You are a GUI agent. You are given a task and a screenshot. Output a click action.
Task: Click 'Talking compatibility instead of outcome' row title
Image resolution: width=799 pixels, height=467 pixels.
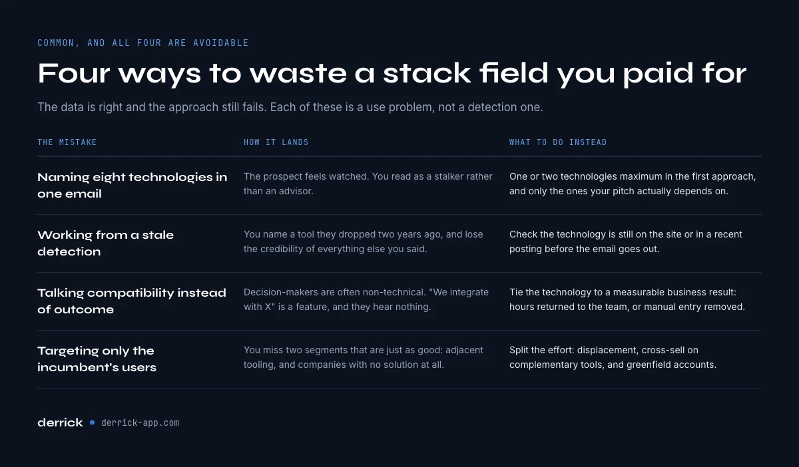[x=132, y=301]
